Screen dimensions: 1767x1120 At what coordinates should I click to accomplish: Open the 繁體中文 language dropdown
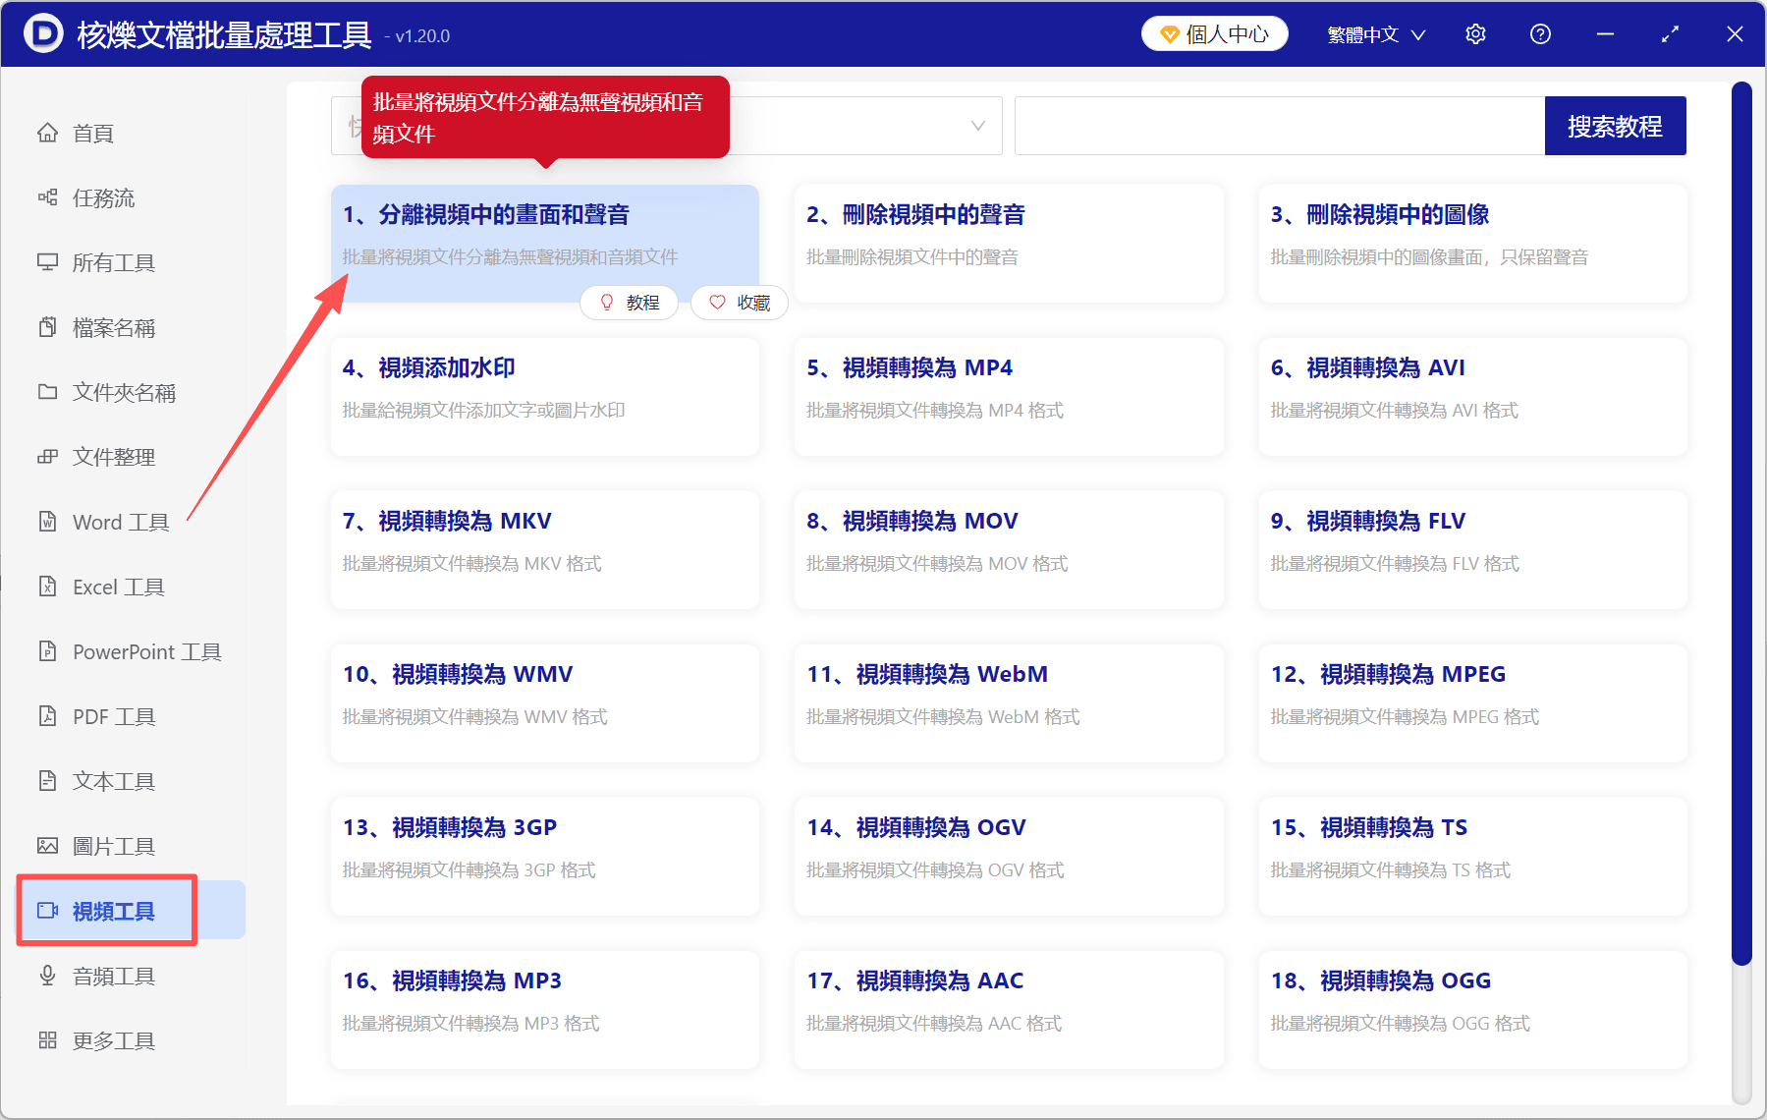click(x=1374, y=33)
